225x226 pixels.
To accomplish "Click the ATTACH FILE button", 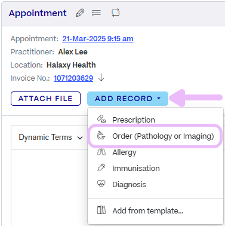I will [x=45, y=99].
